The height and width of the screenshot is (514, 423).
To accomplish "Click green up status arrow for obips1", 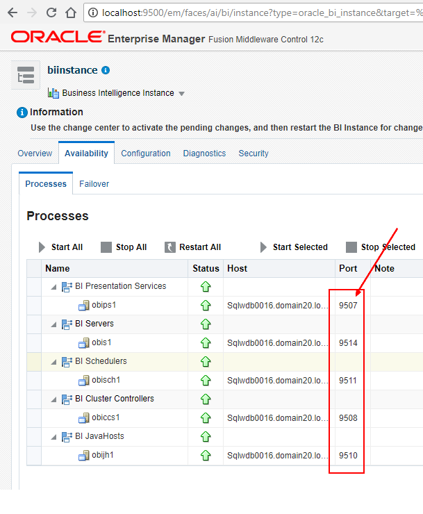I will point(206,305).
